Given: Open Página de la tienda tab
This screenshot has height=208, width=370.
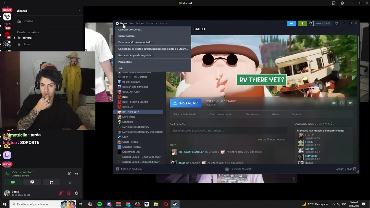Looking at the screenshot, I should pos(185,114).
